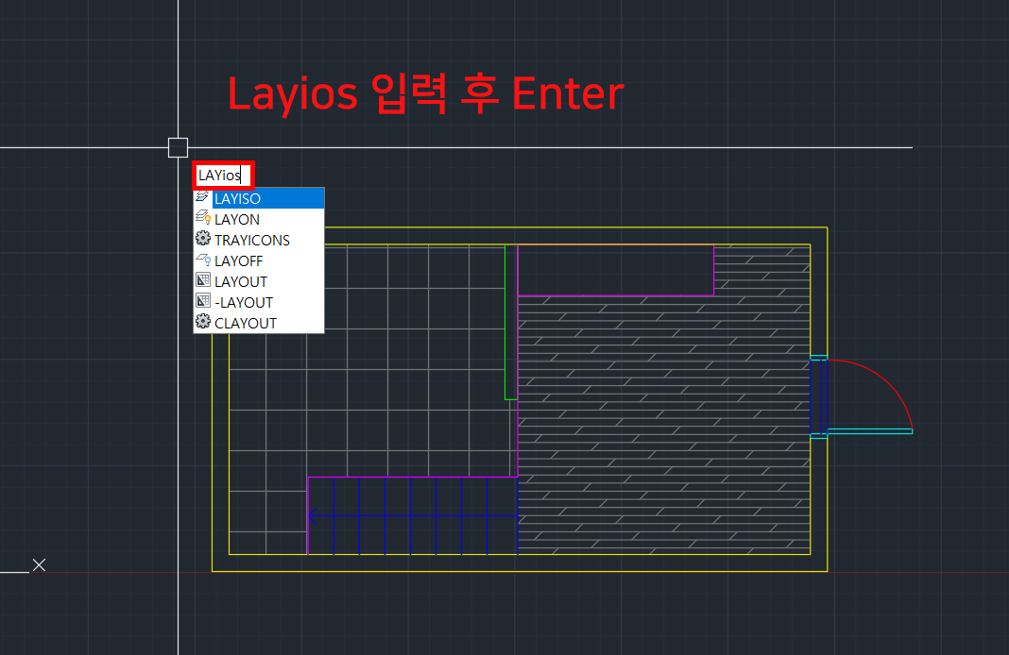
Task: Click the blue stair arrow line
Action: click(413, 515)
